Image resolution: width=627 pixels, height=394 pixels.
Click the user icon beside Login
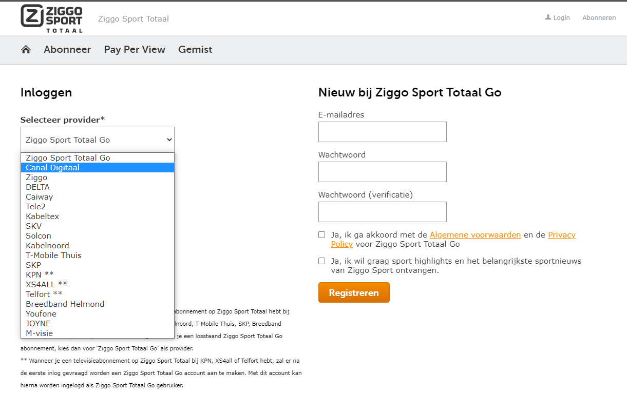coord(548,17)
